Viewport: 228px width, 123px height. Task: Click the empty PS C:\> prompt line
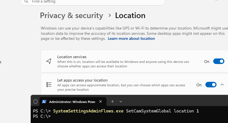point(42,116)
